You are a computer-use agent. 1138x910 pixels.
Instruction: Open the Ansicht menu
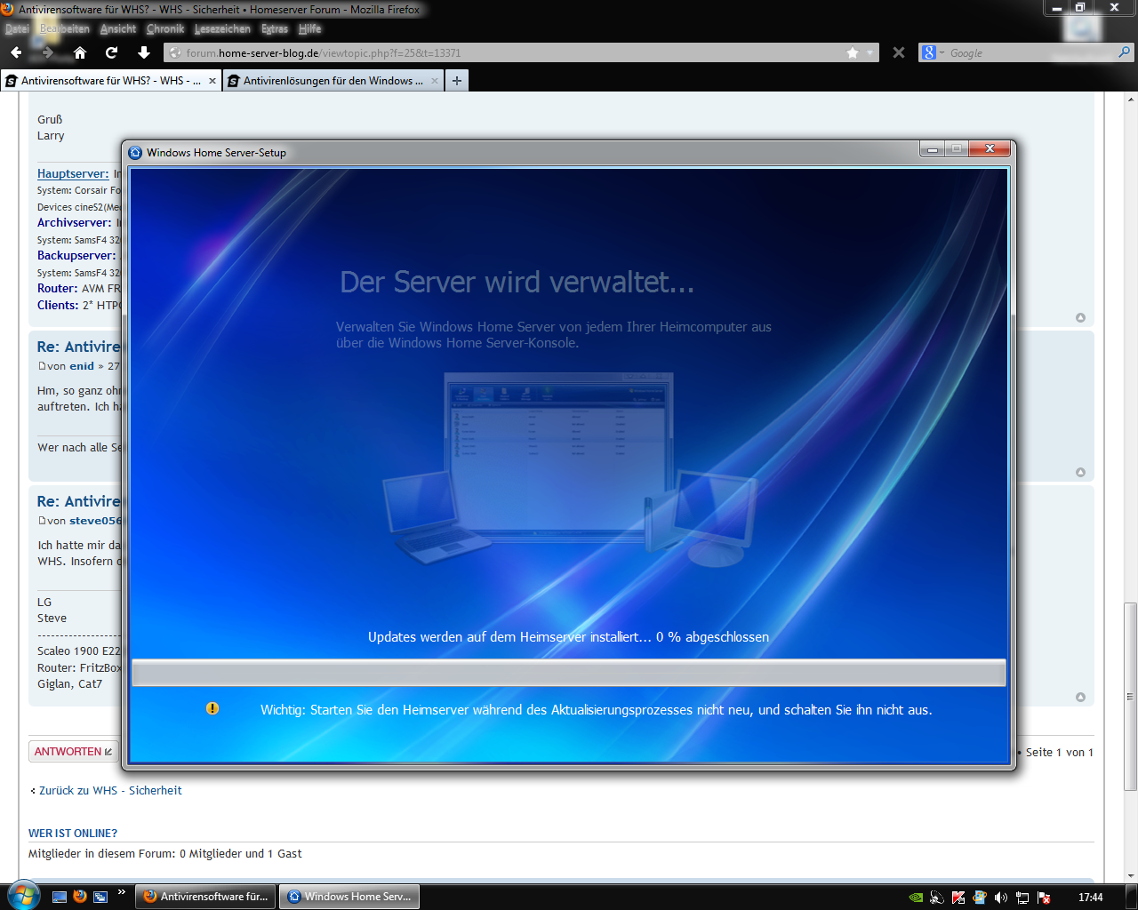coord(118,28)
